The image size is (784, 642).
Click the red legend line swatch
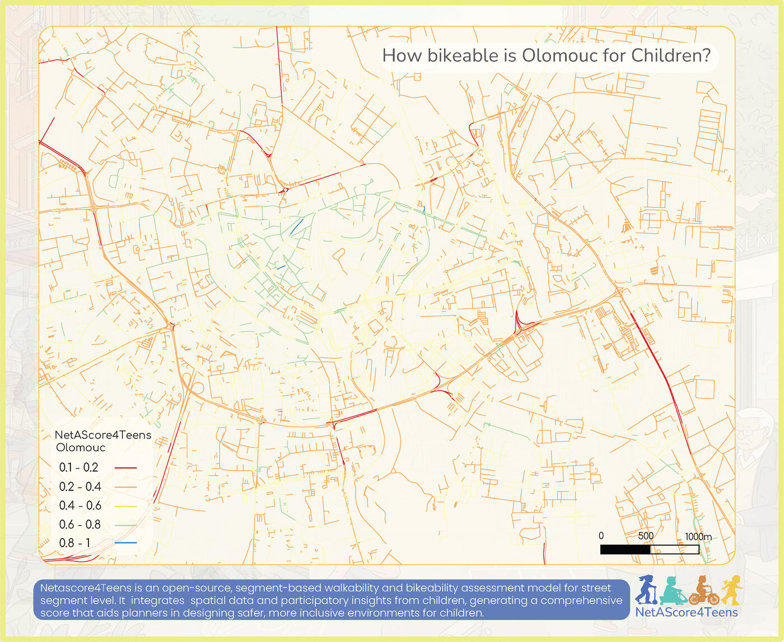click(x=125, y=468)
